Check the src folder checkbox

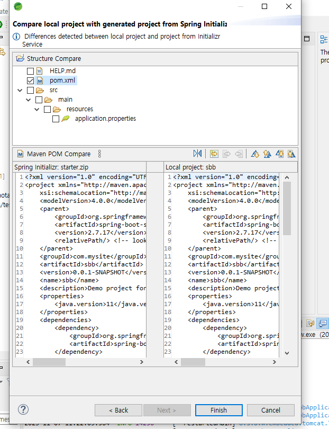tap(30, 90)
